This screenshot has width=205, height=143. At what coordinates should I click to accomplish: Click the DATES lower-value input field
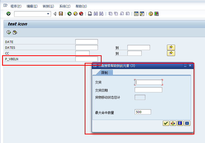[x=86, y=47]
